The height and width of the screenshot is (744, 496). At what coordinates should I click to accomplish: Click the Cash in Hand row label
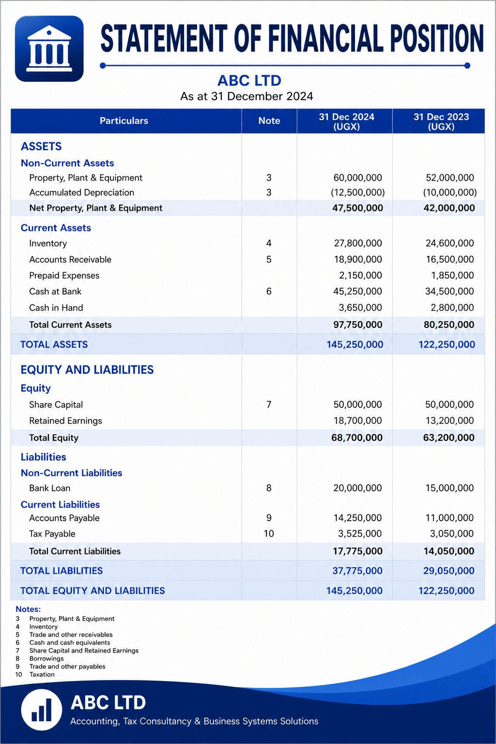pyautogui.click(x=56, y=308)
